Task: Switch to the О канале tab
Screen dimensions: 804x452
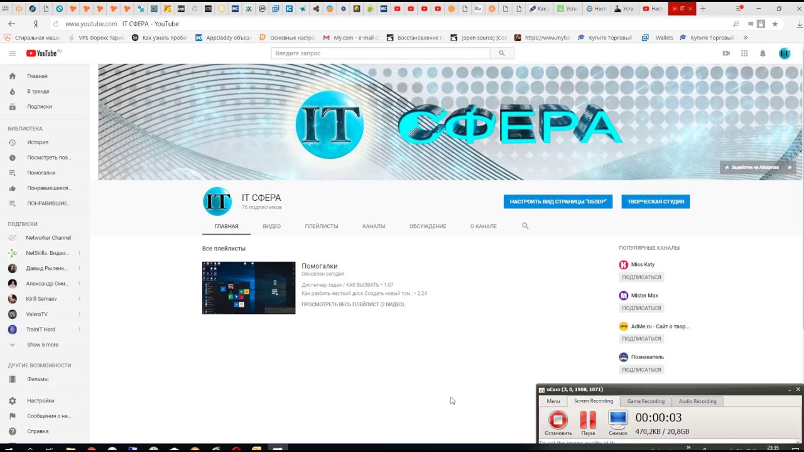Action: coord(483,226)
